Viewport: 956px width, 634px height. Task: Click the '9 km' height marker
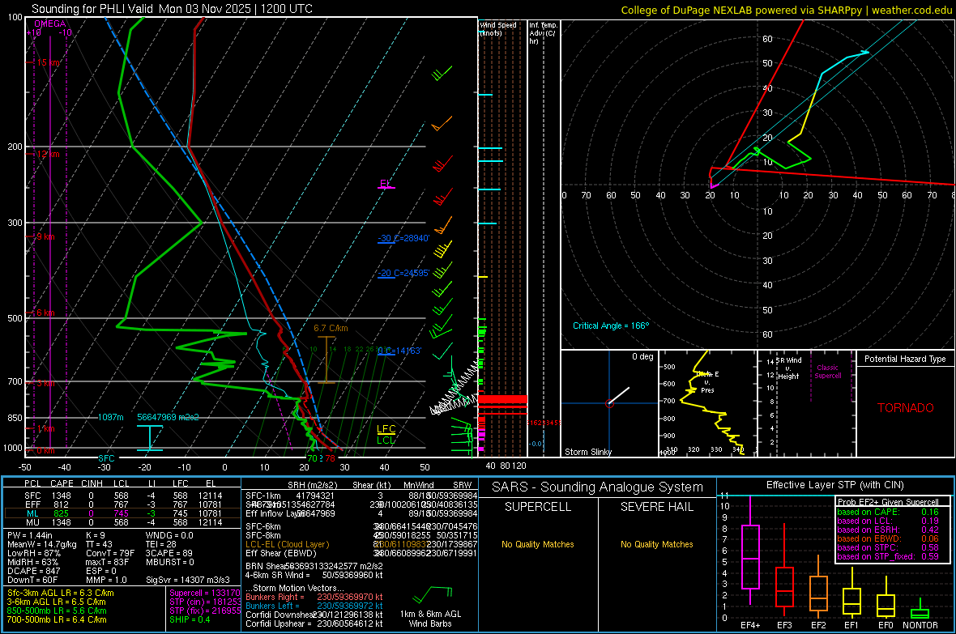45,236
